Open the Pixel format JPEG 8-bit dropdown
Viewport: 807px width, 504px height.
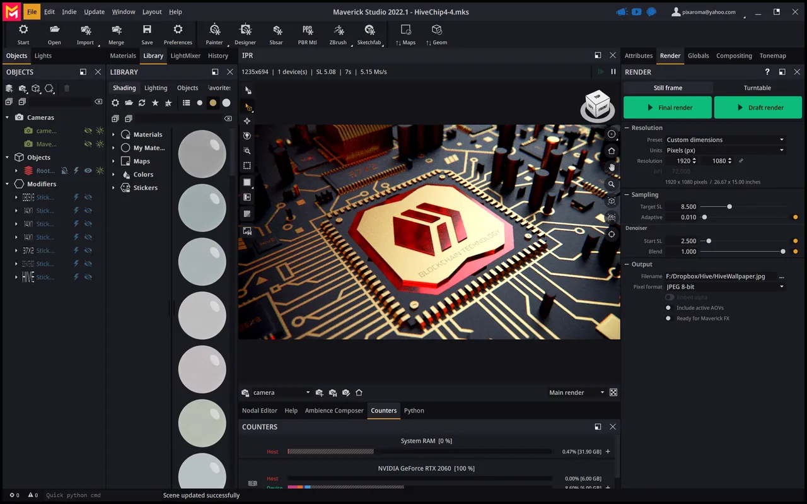pyautogui.click(x=725, y=287)
